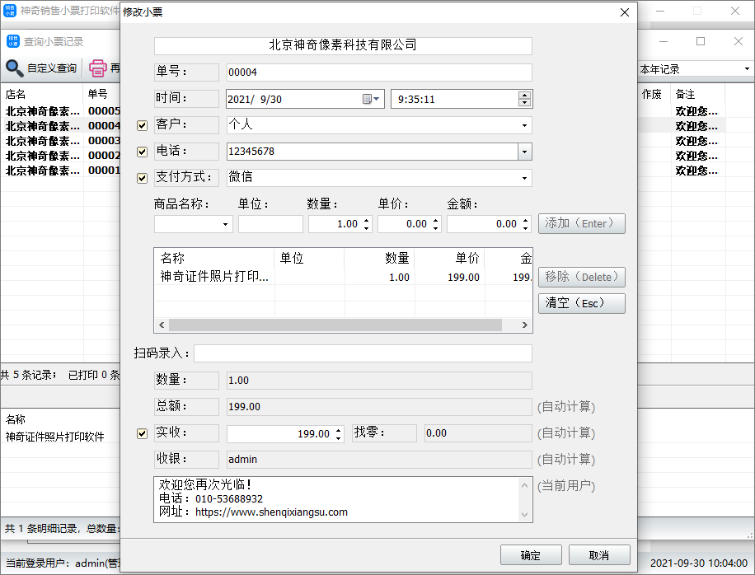Viewport: 755px width, 575px height.
Task: Click the query records window logo icon
Action: pos(12,41)
